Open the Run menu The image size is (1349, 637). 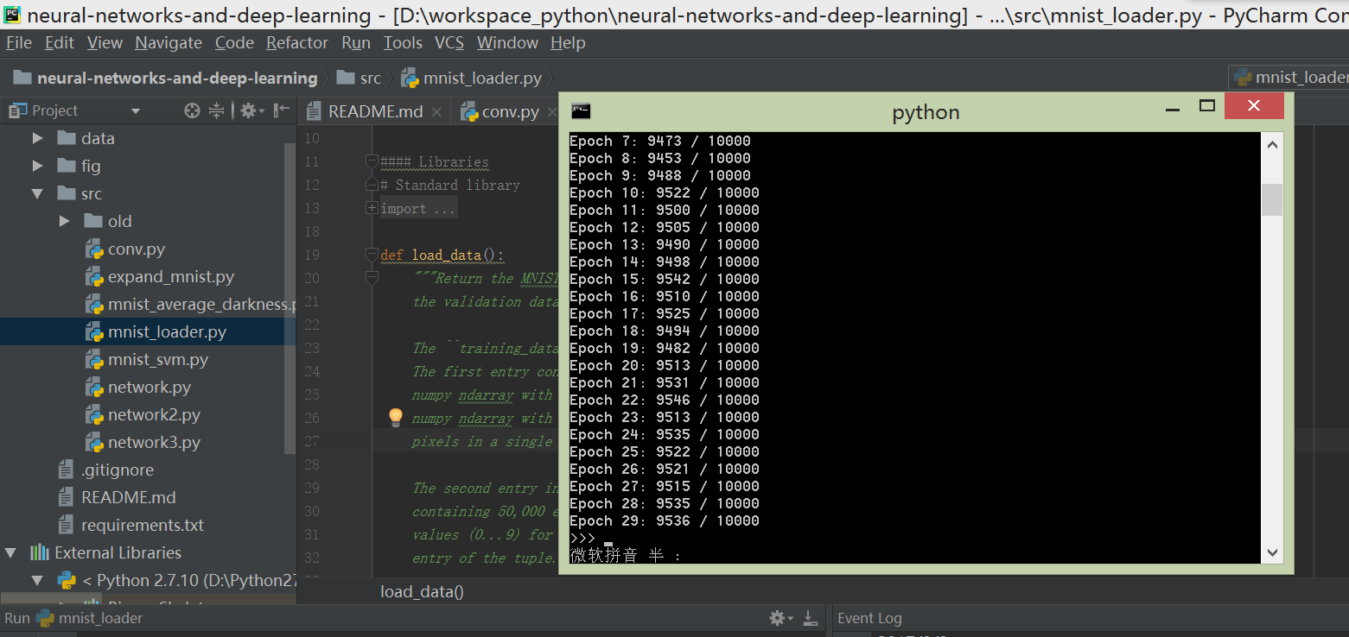[356, 42]
